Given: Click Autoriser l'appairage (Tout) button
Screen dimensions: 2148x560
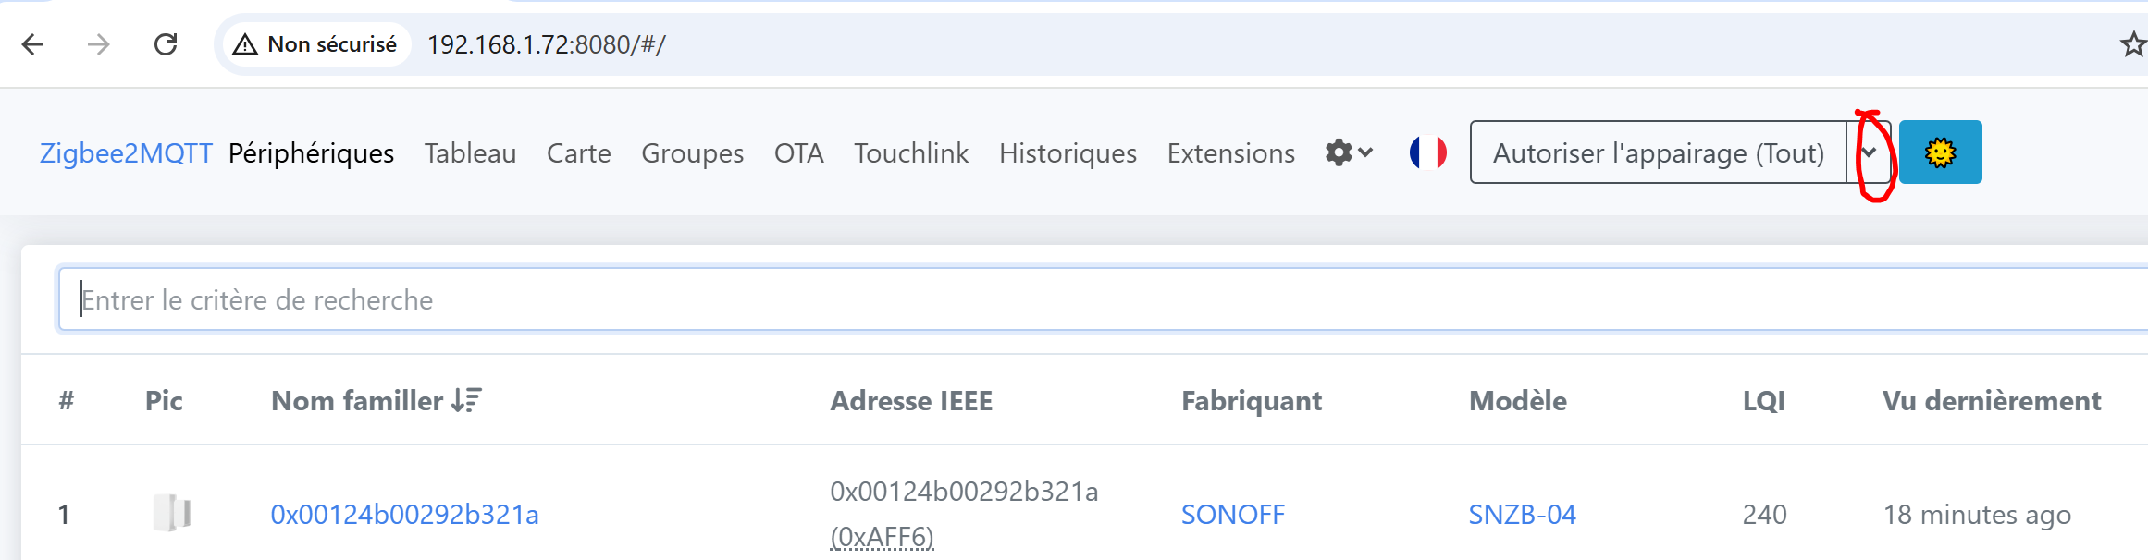Looking at the screenshot, I should coord(1659,152).
